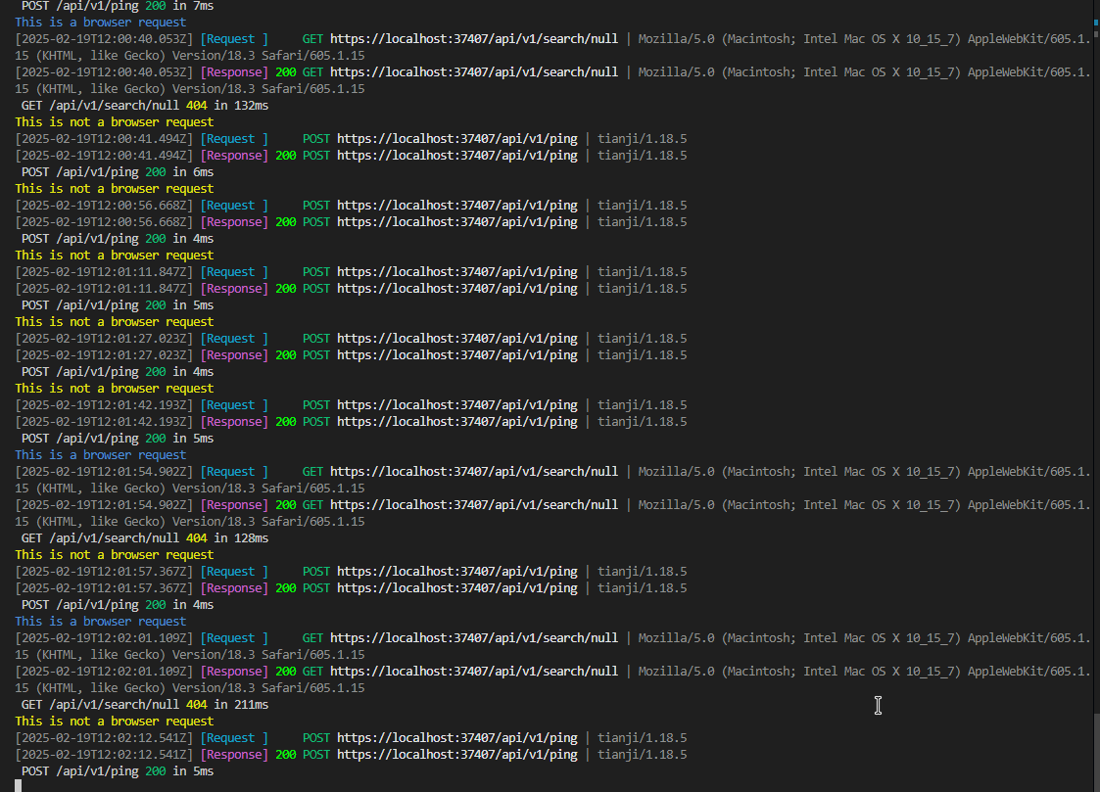1100x792 pixels.
Task: Click the timestamp 2025-02-19T12:02:01.109Z on the Request line
Action: tap(104, 638)
